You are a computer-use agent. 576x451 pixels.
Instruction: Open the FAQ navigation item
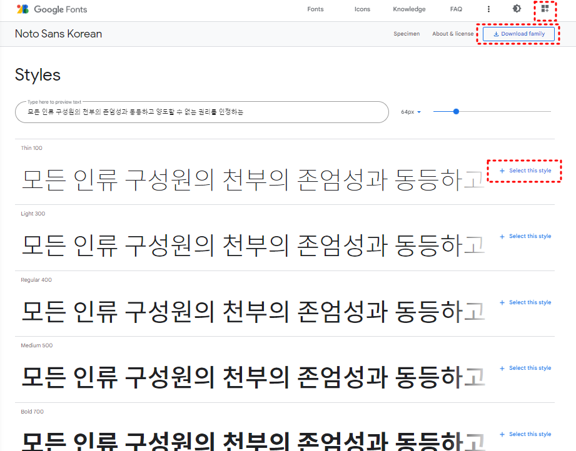click(x=457, y=9)
